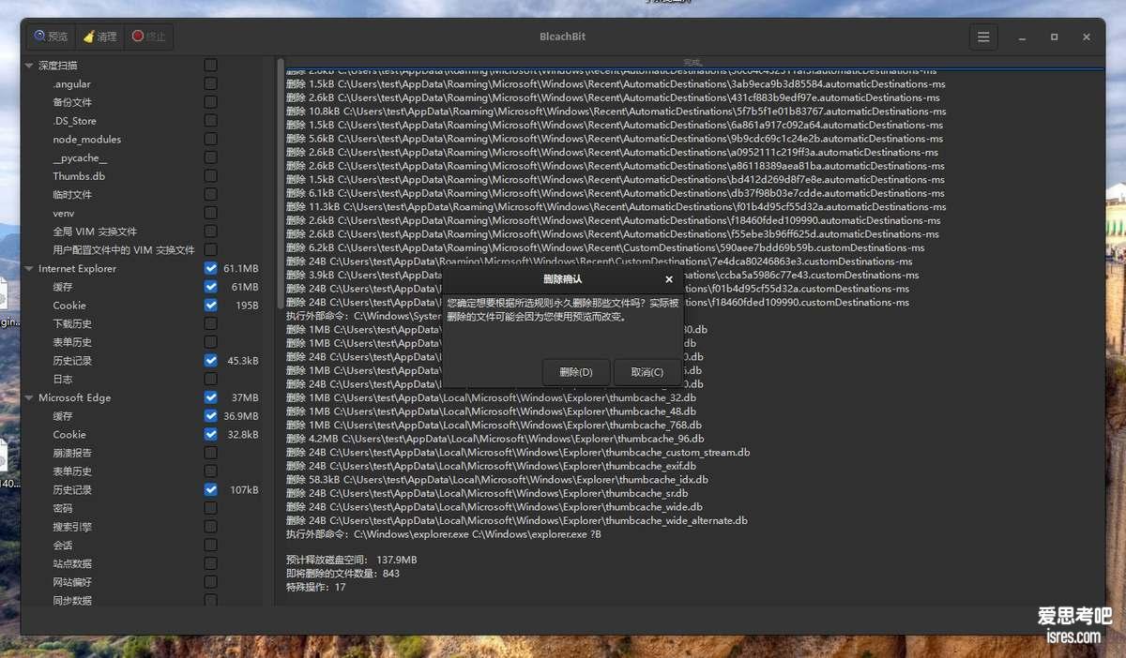This screenshot has width=1126, height=658.
Task: Click the thumbcache_idx.db 58.3kB log line
Action: coord(497,480)
